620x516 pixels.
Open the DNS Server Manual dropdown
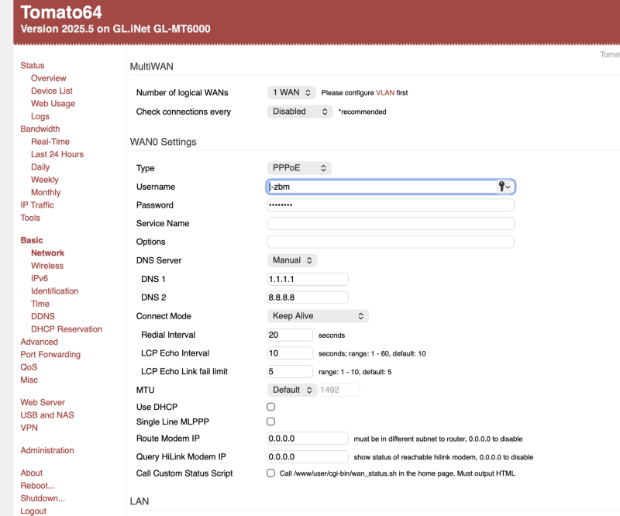(292, 260)
